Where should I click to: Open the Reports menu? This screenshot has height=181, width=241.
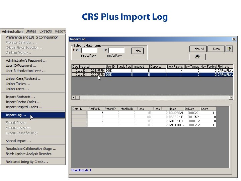pos(60,31)
